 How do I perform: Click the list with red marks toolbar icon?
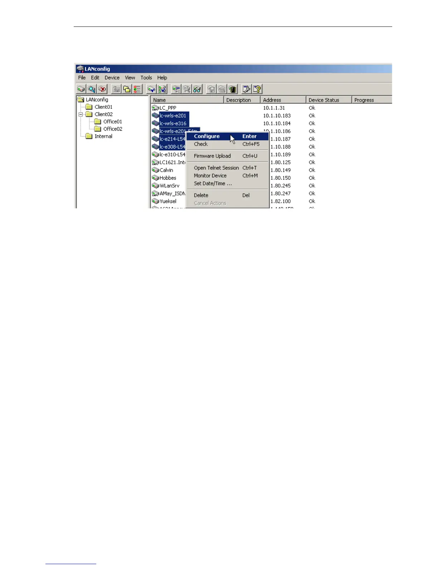click(x=137, y=89)
